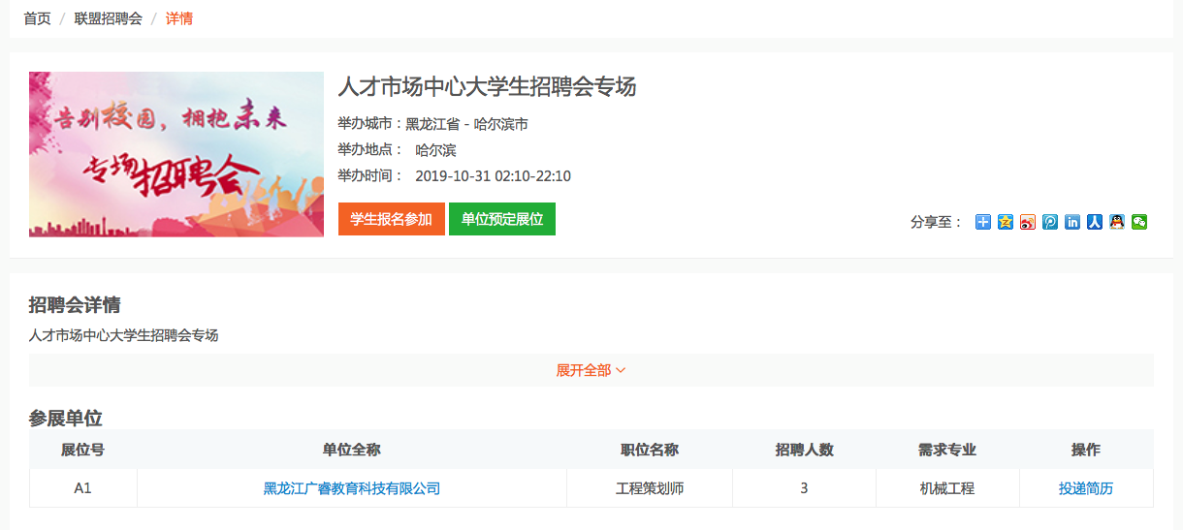This screenshot has height=530, width=1183.
Task: Share via Tencent Weibo icon
Action: 1049,222
